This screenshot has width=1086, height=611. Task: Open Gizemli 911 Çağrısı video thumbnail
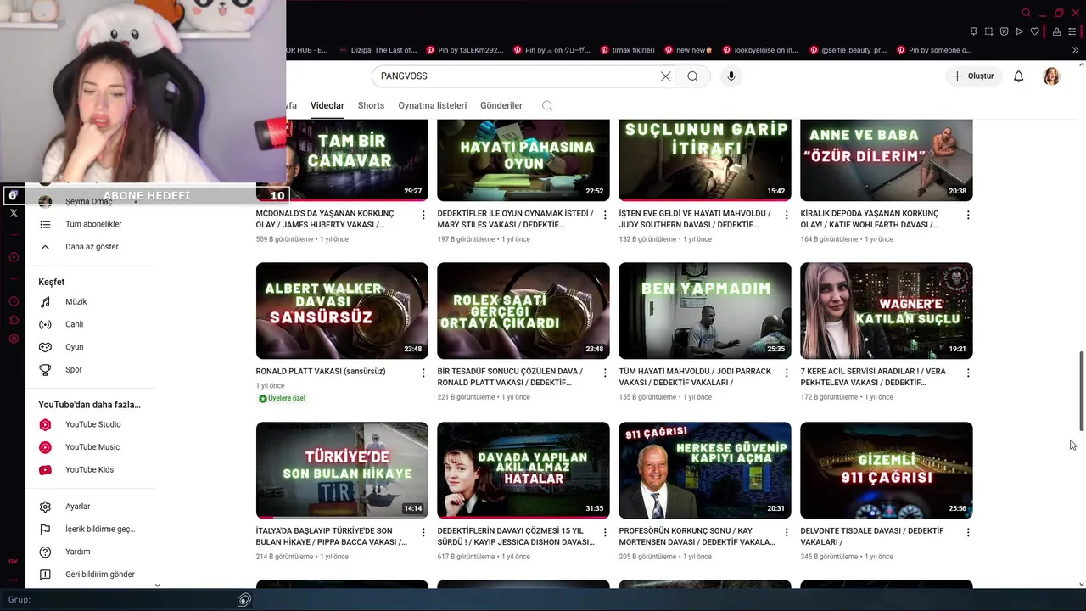(887, 470)
